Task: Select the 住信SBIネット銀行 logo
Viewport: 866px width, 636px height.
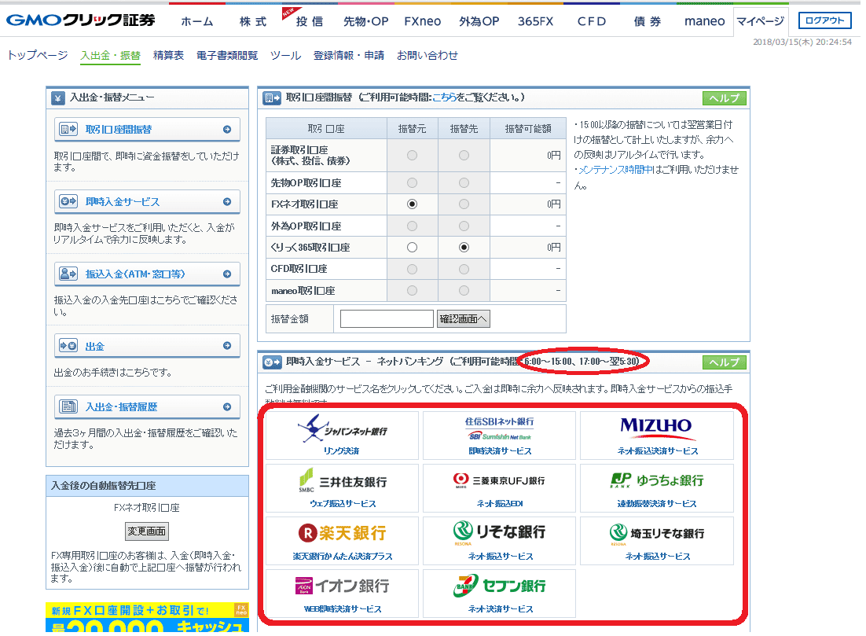Action: tap(499, 428)
